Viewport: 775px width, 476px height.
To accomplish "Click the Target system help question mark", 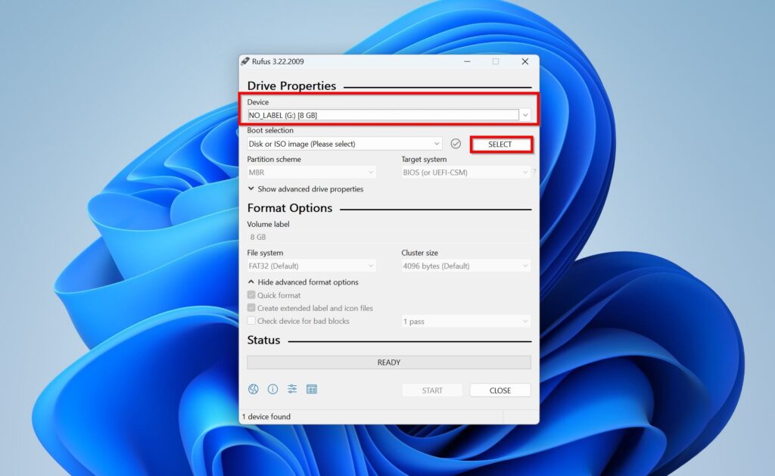I will [535, 173].
